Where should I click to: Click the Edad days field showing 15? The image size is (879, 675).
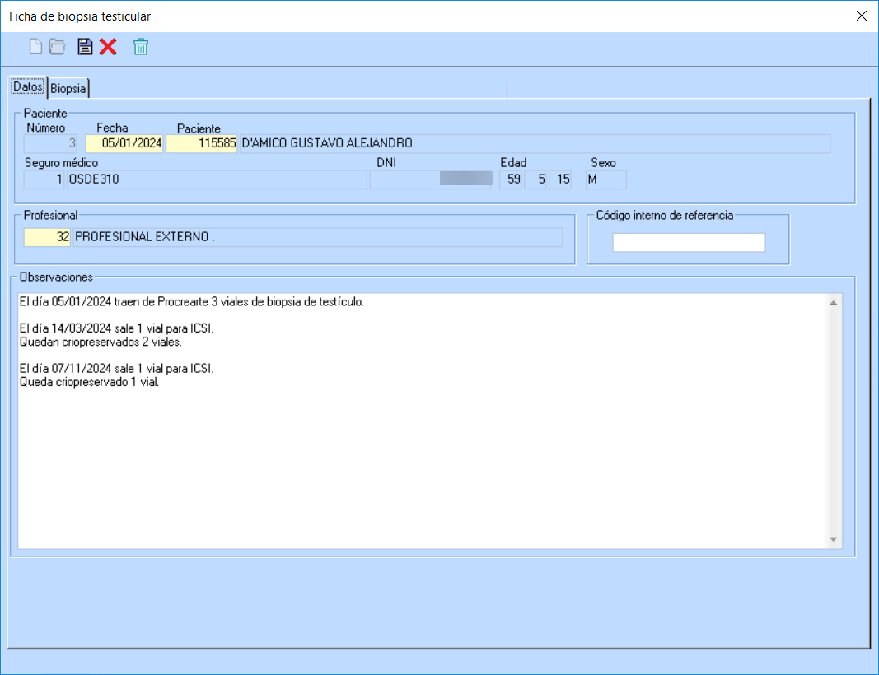point(560,179)
